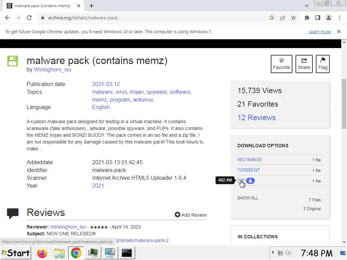The image size is (347, 260).
Task: Click scrollbar up arrow
Action: coord(344,42)
